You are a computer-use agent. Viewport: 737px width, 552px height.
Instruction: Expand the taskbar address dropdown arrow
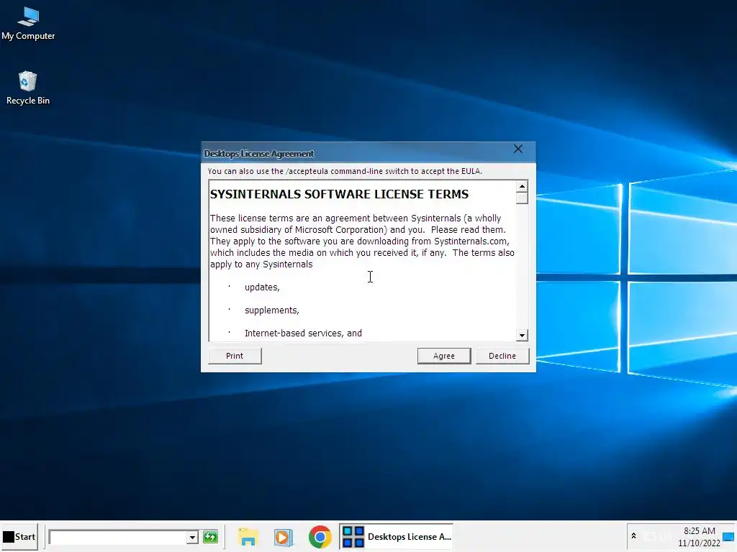191,537
